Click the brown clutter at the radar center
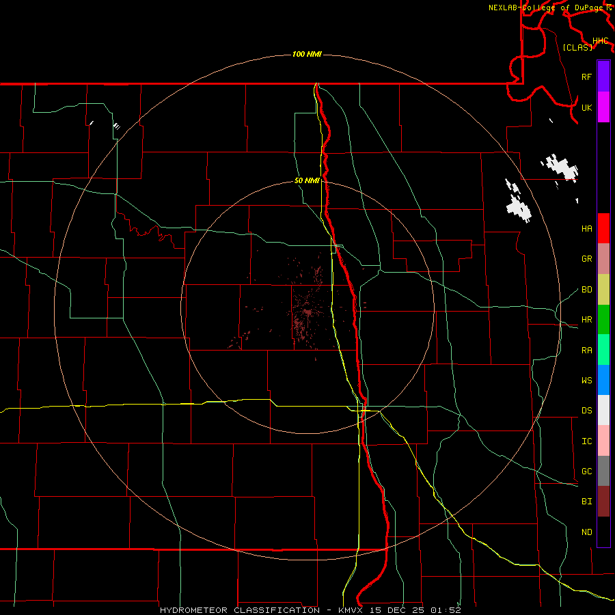The width and height of the screenshot is (615, 615). point(308,312)
